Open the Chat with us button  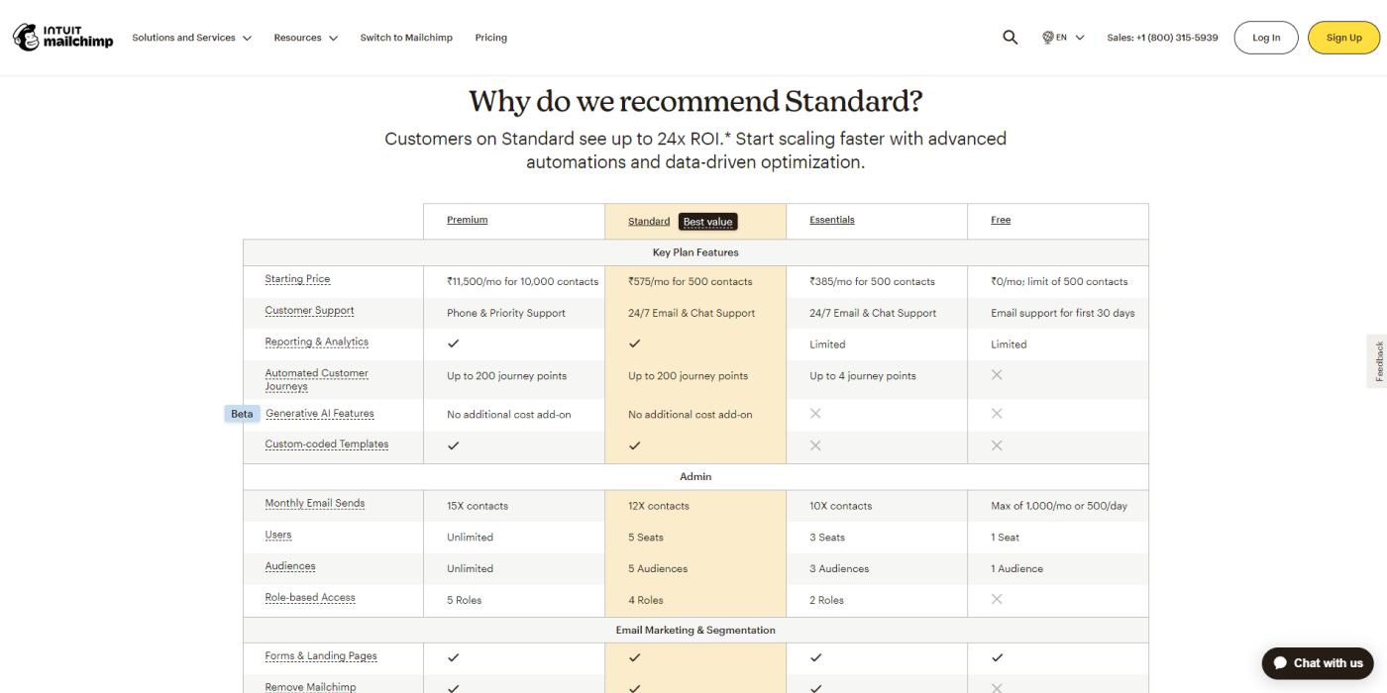pos(1318,663)
